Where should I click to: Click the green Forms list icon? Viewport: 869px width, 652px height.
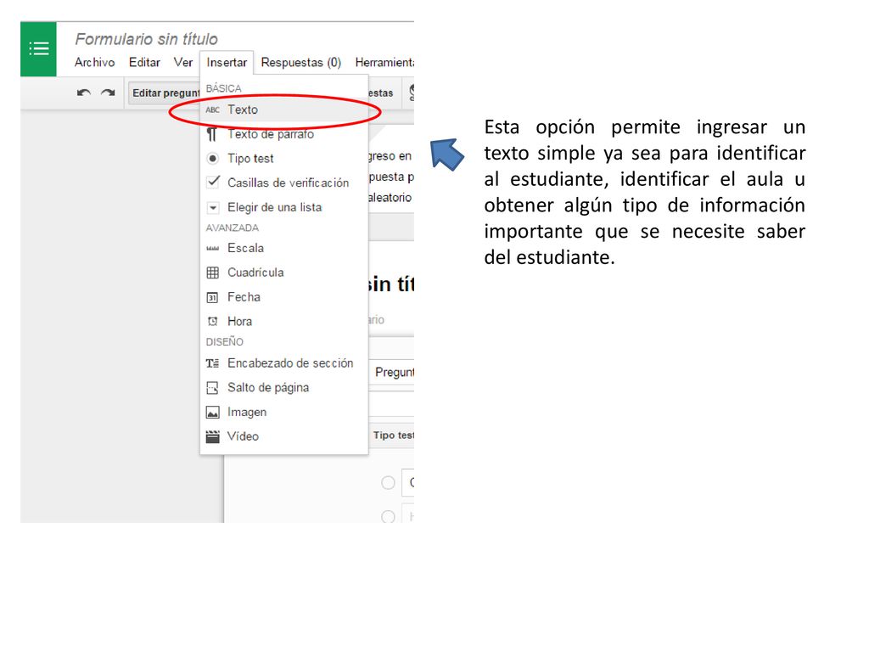pos(38,48)
